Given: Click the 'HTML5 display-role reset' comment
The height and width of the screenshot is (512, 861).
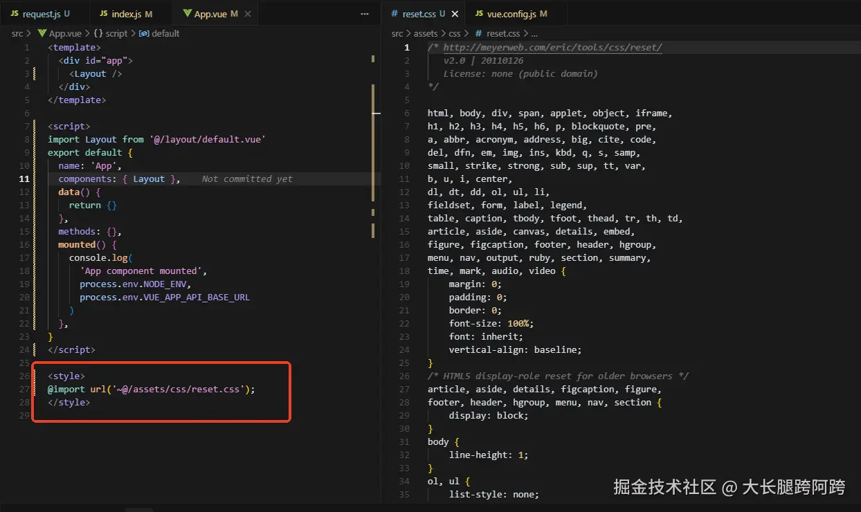Looking at the screenshot, I should click(x=559, y=376).
